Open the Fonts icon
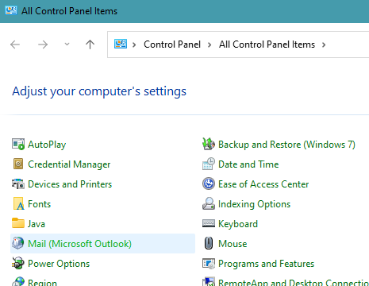Viewport: 369px width, 286px height. coord(18,204)
